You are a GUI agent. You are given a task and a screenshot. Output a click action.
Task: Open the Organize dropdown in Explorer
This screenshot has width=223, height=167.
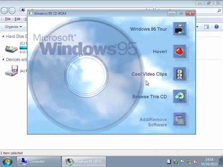pyautogui.click(x=13, y=27)
